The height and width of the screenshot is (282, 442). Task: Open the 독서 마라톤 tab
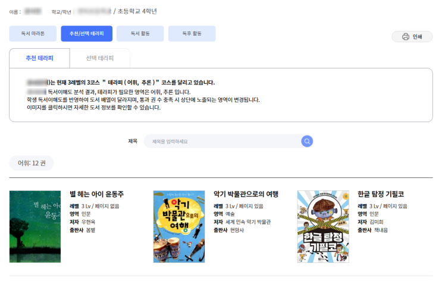(x=33, y=34)
